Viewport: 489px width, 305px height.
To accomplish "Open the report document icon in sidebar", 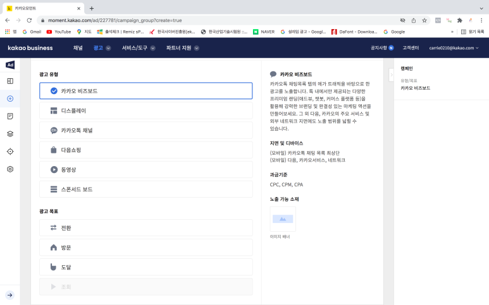I will click(x=10, y=116).
